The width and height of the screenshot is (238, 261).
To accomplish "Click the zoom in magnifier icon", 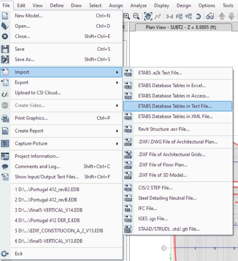I will tap(127, 16).
